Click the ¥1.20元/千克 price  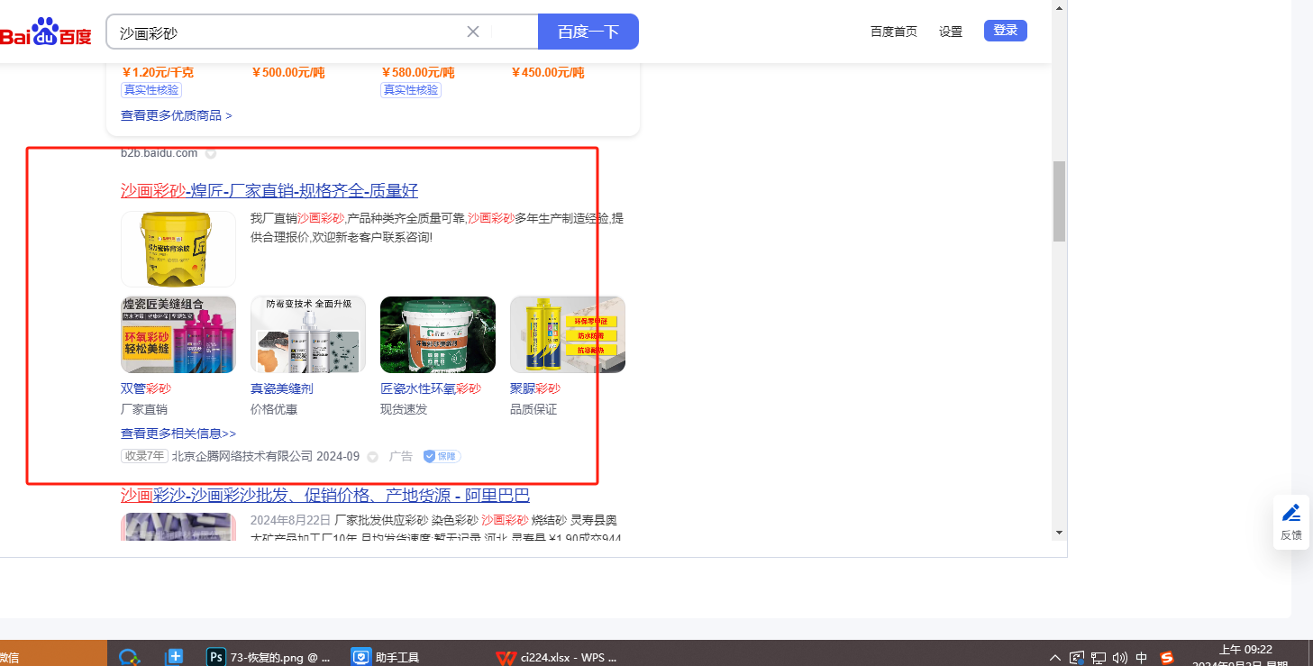158,72
